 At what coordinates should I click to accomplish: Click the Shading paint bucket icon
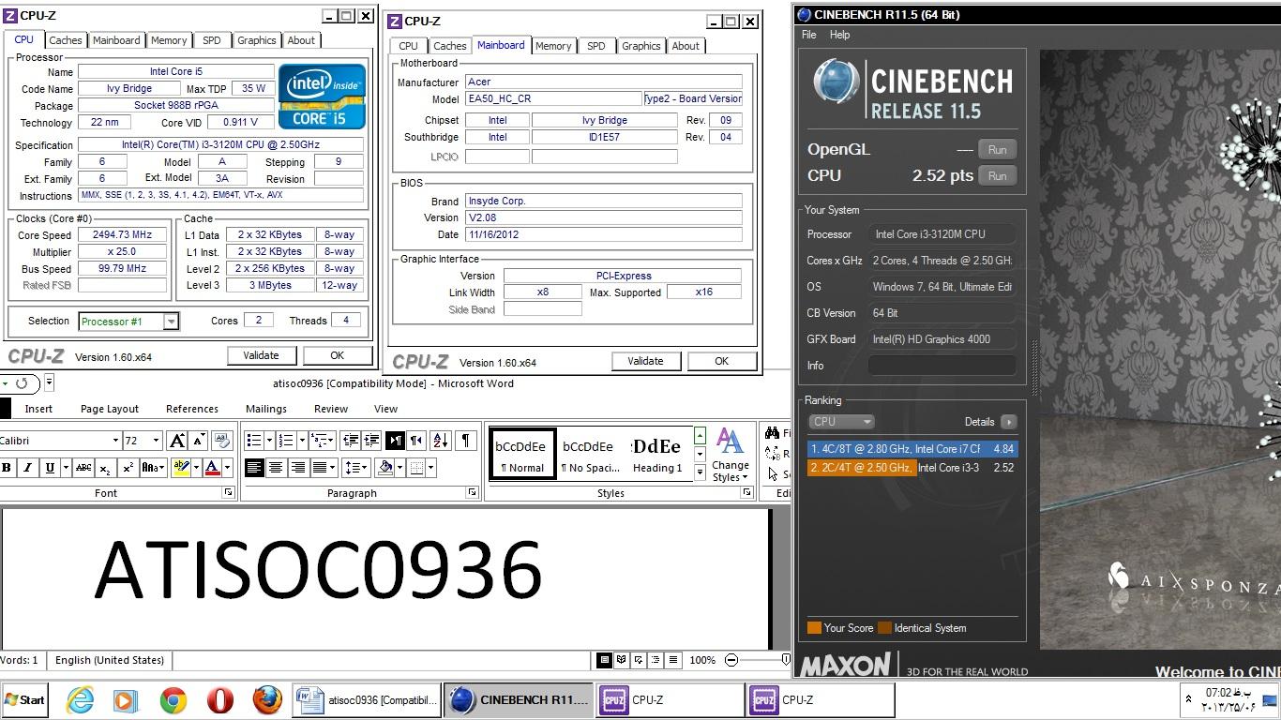pos(384,467)
